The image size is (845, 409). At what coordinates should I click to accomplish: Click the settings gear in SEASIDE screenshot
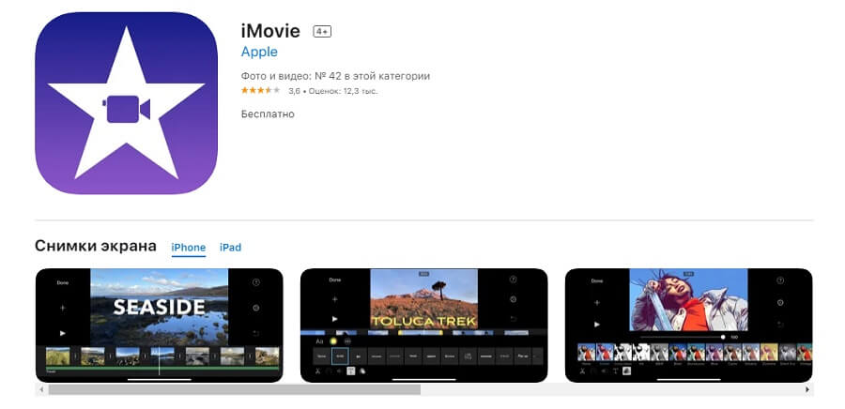255,308
